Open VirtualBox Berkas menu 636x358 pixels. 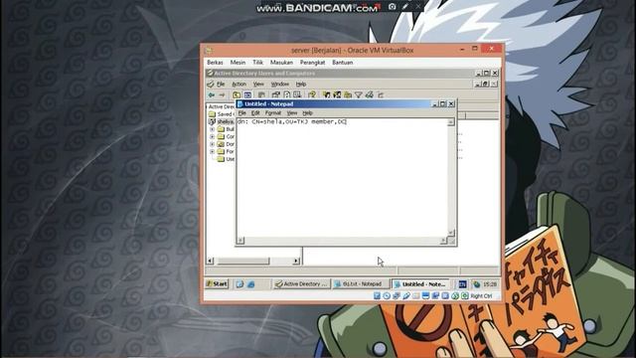pos(215,63)
